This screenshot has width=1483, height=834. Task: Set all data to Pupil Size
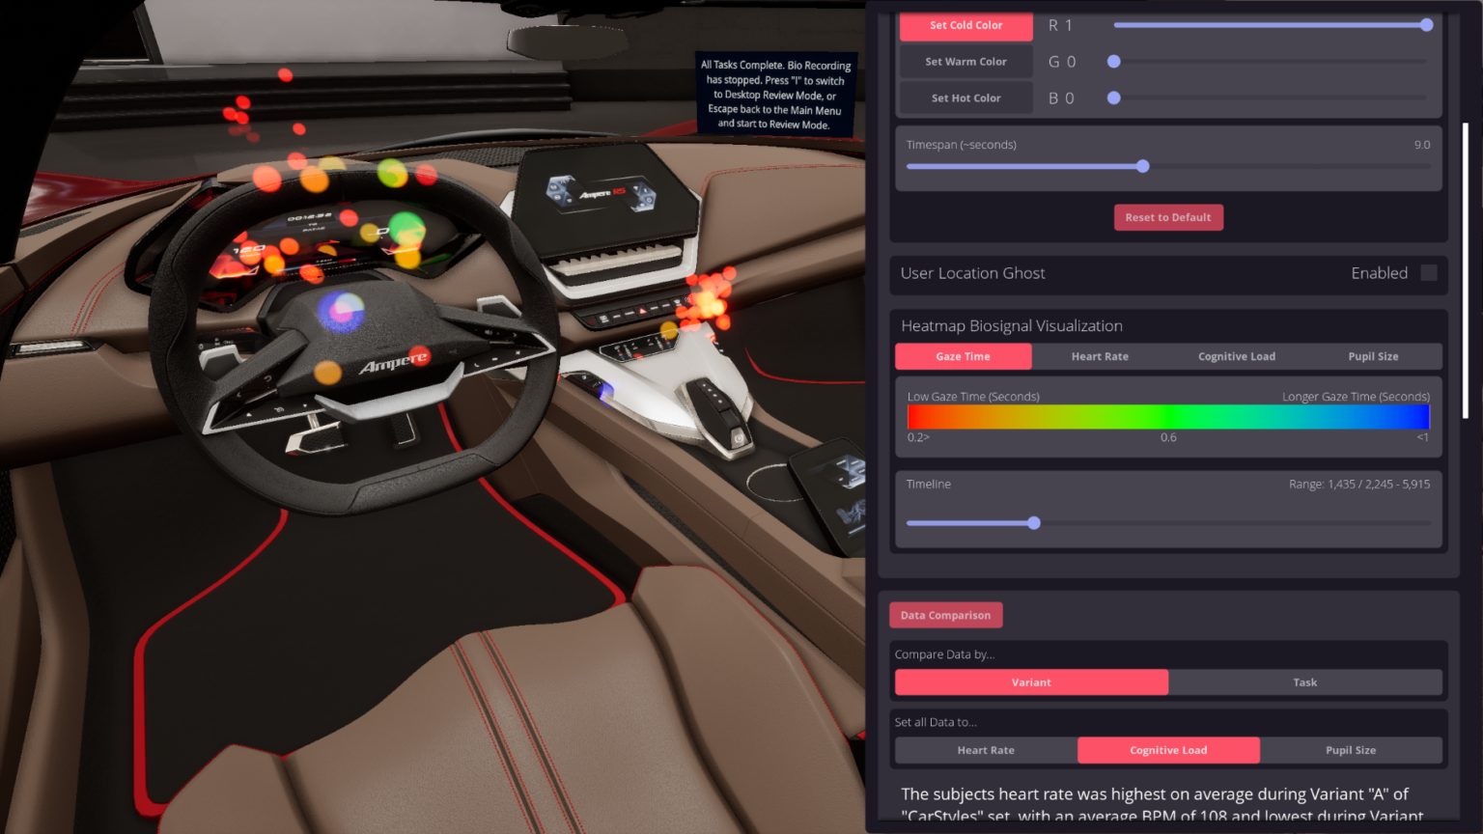click(x=1350, y=750)
